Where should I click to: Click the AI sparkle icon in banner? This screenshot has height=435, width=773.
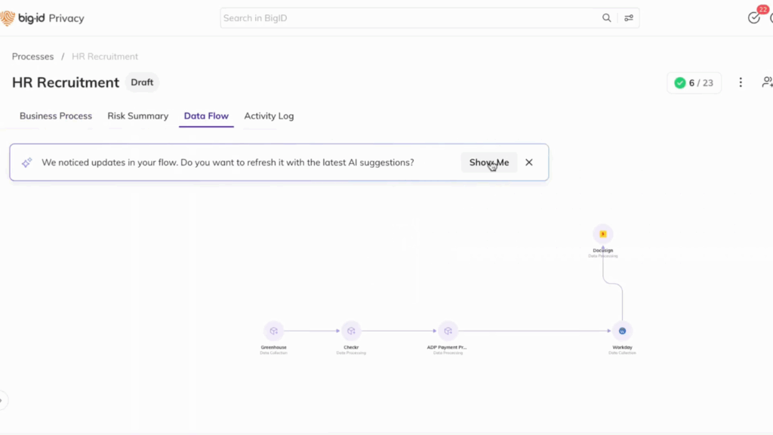point(26,162)
